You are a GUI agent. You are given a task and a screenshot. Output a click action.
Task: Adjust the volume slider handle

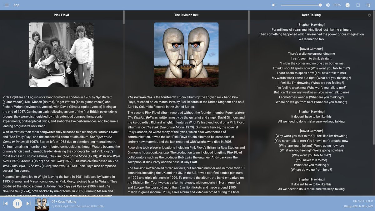click(320, 5)
